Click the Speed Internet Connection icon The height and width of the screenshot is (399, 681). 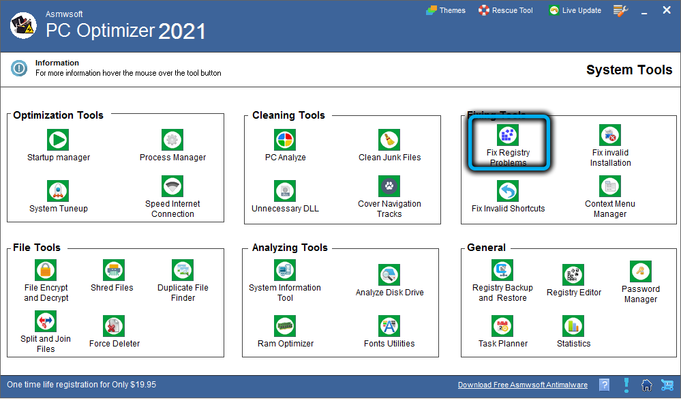(x=172, y=186)
